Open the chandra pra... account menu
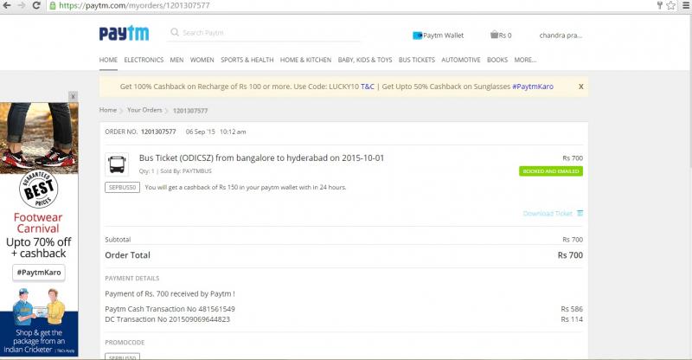 561,35
